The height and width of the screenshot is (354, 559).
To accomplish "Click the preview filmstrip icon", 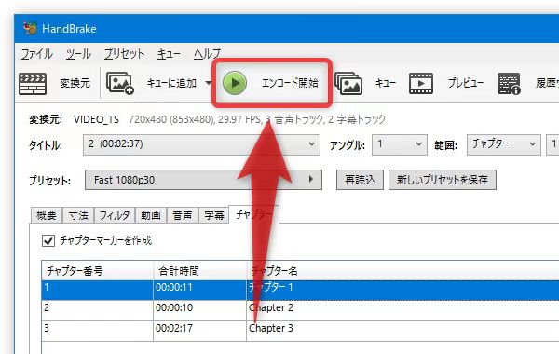I will pyautogui.click(x=421, y=84).
